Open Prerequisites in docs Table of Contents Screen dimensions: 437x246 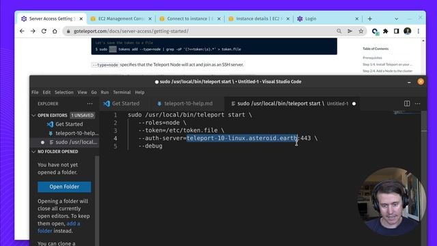[x=372, y=57]
